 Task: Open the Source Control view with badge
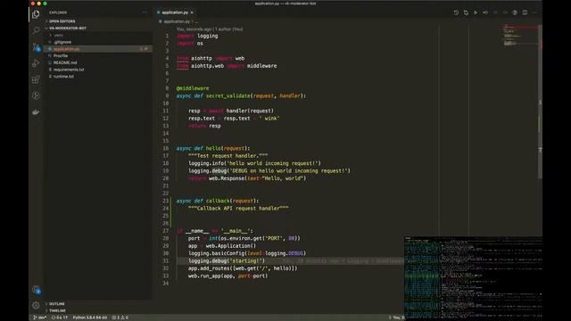coord(36,47)
